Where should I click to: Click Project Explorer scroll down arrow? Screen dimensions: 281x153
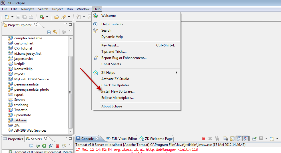pos(71,131)
